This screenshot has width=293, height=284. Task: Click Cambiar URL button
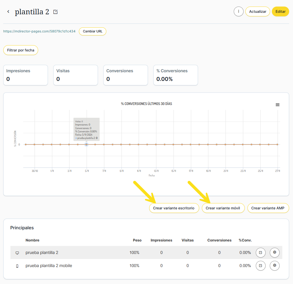92,31
